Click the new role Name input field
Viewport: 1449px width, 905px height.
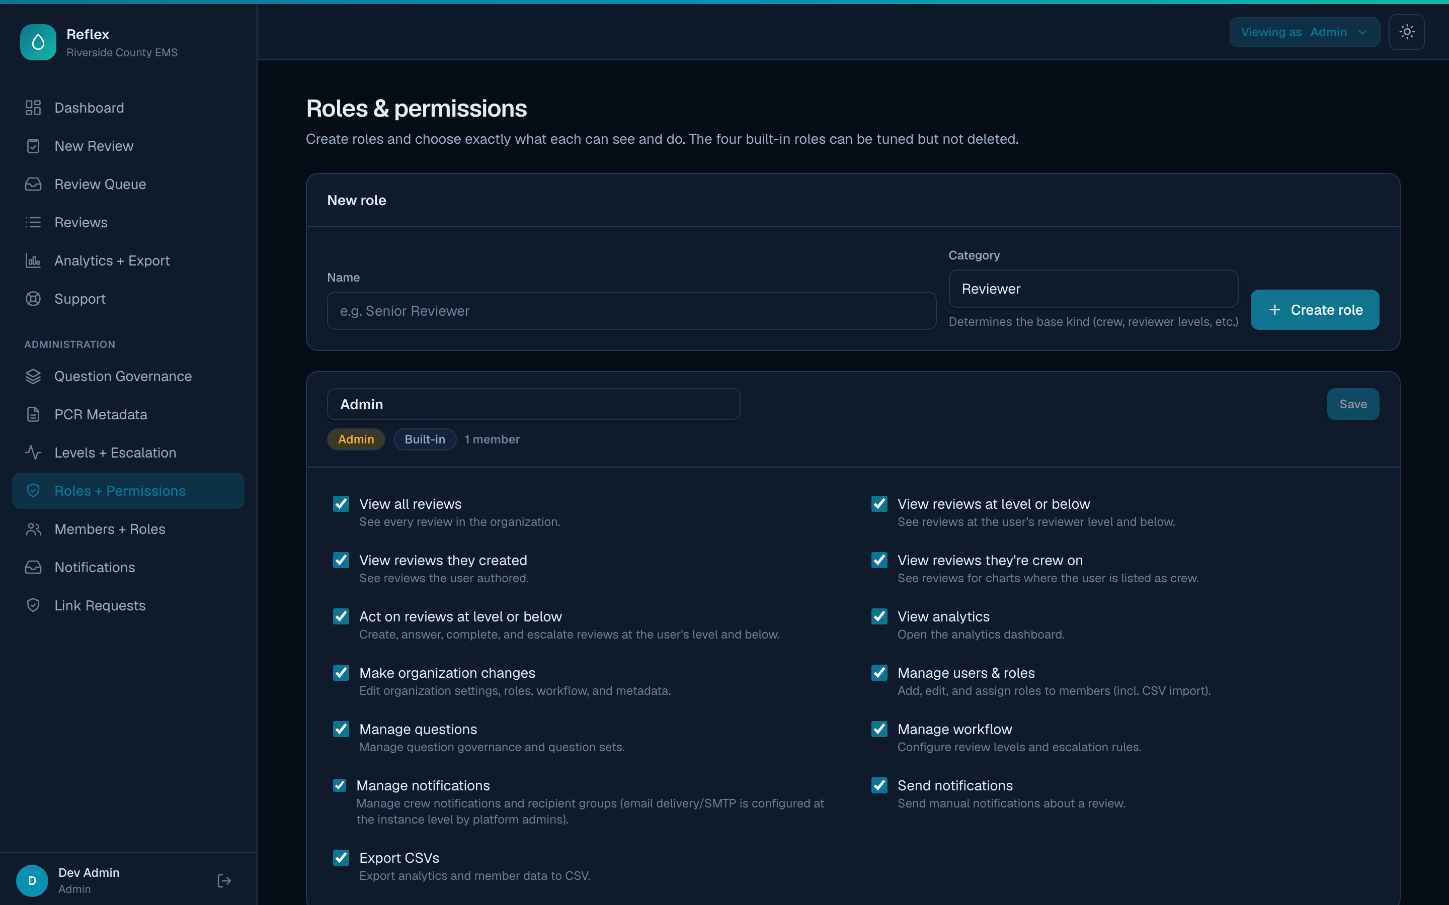(x=632, y=311)
